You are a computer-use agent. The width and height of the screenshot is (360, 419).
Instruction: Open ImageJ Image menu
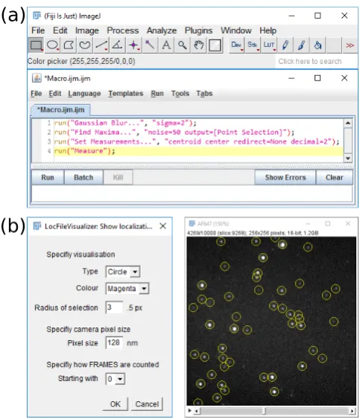point(87,31)
